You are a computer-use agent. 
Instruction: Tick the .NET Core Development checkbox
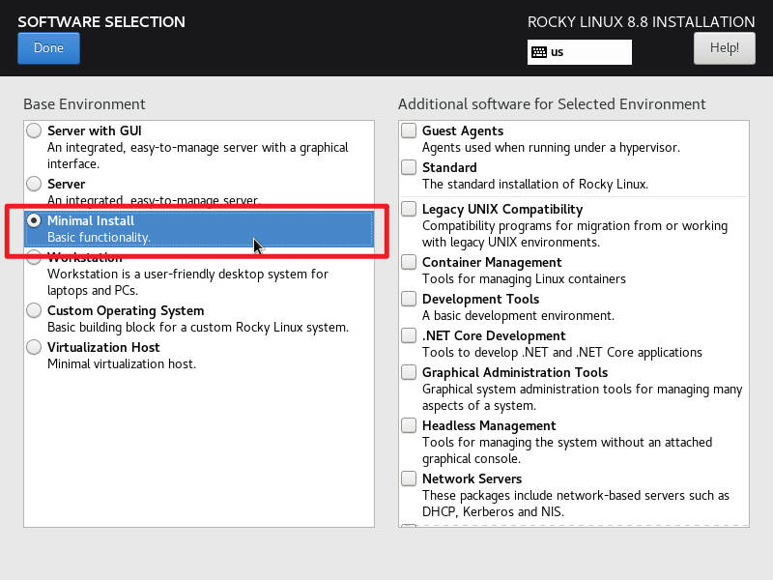point(409,335)
